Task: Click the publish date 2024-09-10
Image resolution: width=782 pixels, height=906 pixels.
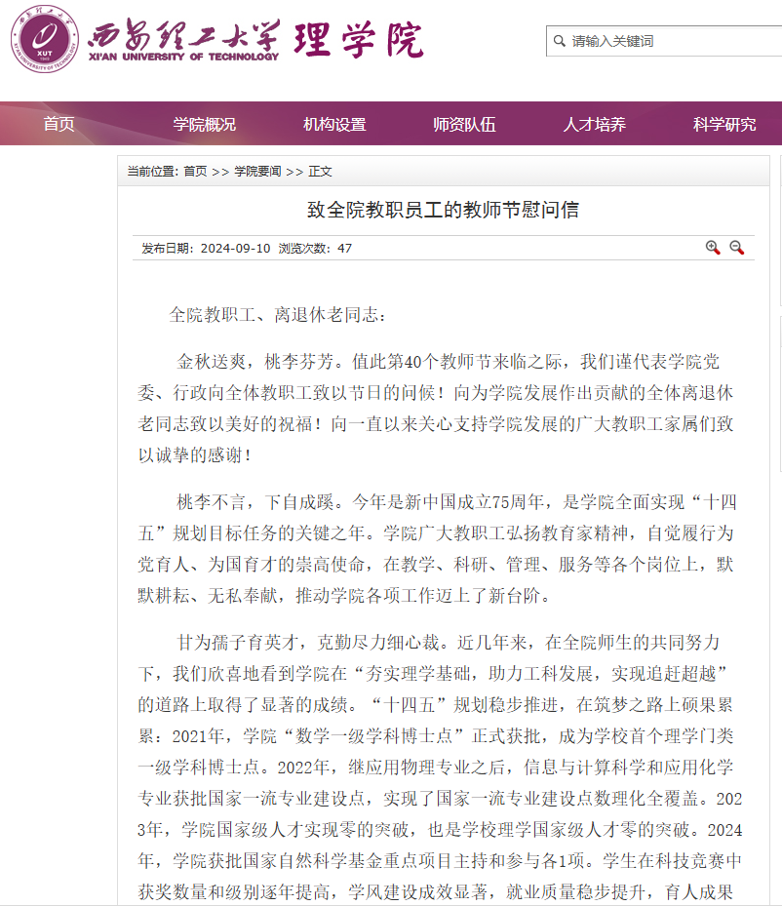Action: (x=235, y=249)
